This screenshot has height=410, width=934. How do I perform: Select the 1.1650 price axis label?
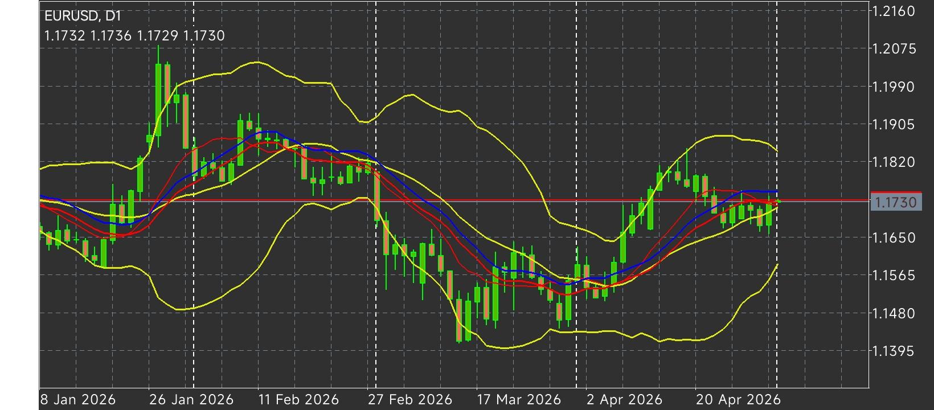895,237
